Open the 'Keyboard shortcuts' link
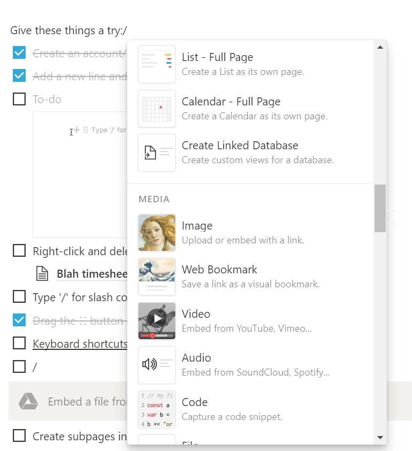The height and width of the screenshot is (451, 412). tap(80, 344)
